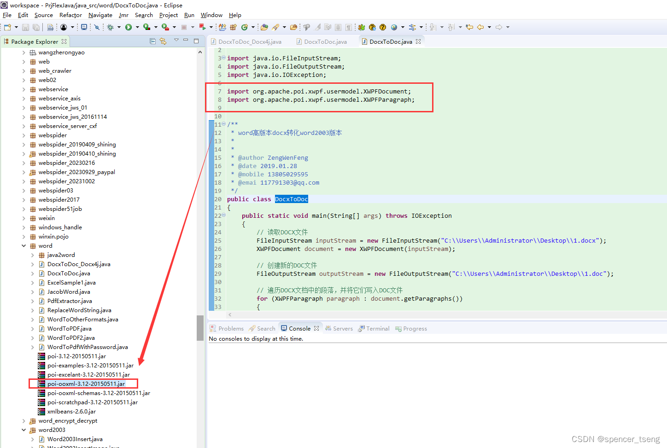Viewport: 667px width, 448px height.
Task: Select poi-ooxml-3.12-20150511.jar in Package Explorer
Action: click(85, 384)
